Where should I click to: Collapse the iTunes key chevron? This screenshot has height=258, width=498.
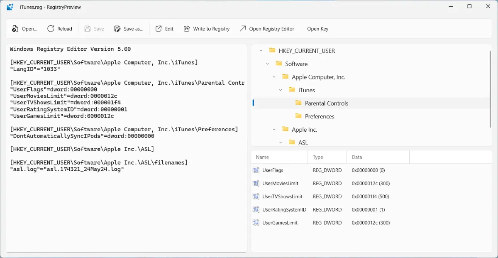(281, 90)
